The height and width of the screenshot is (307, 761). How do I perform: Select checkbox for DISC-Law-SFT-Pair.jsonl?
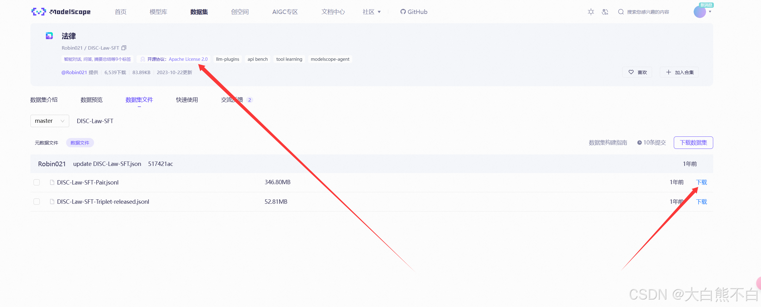(37, 182)
